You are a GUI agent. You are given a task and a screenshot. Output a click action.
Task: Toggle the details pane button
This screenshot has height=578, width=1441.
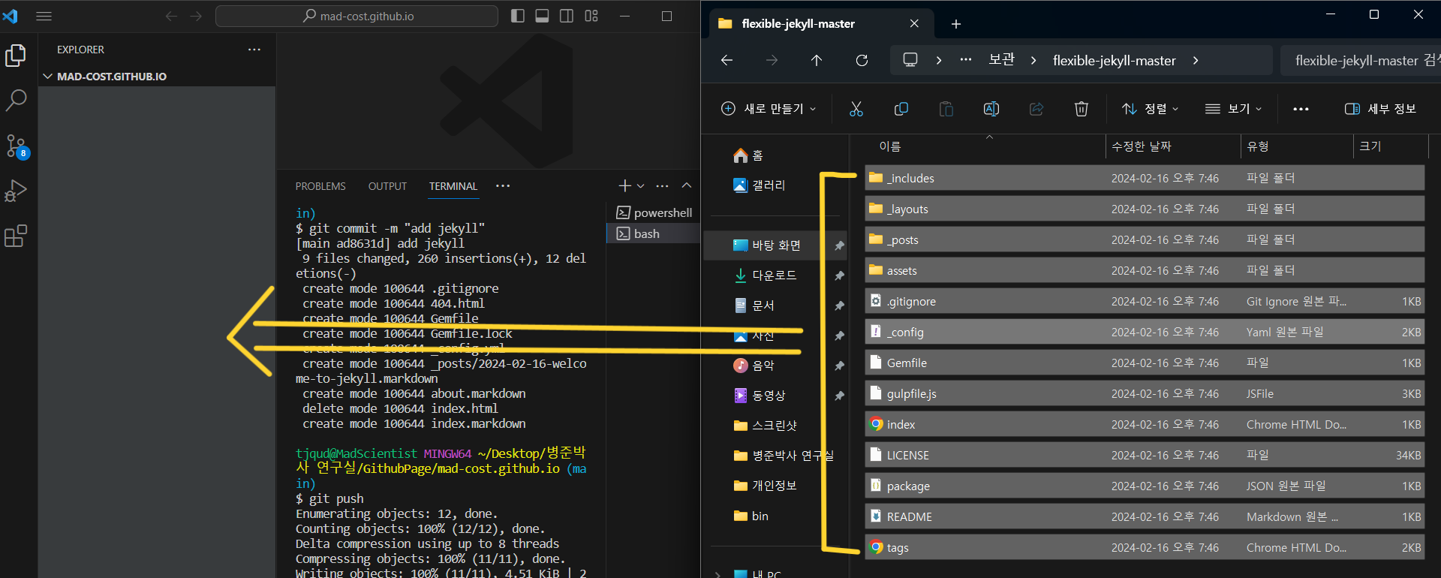[1380, 109]
